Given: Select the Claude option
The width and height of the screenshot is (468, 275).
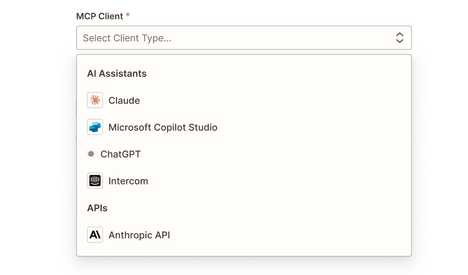Looking at the screenshot, I should click(x=124, y=100).
